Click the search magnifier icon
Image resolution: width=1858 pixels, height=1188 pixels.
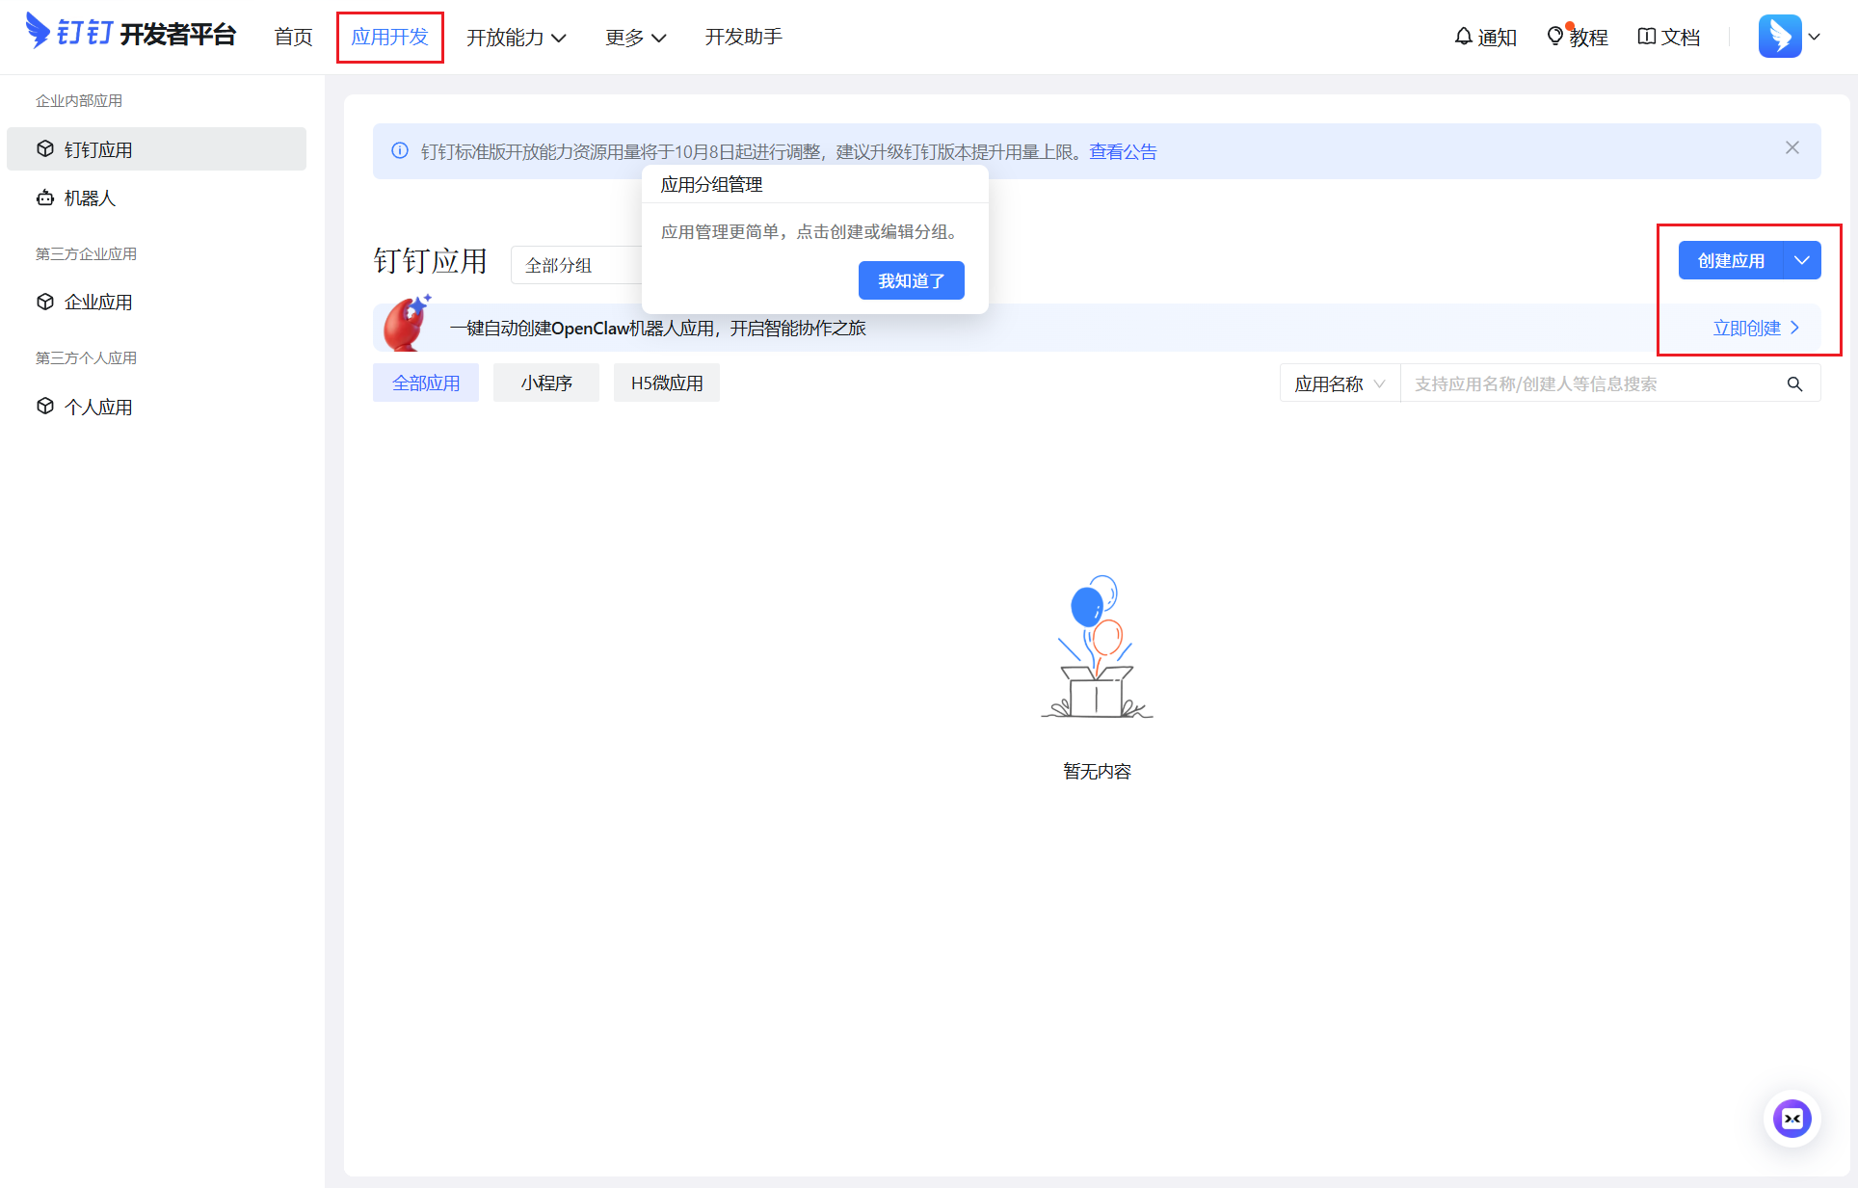coord(1794,383)
